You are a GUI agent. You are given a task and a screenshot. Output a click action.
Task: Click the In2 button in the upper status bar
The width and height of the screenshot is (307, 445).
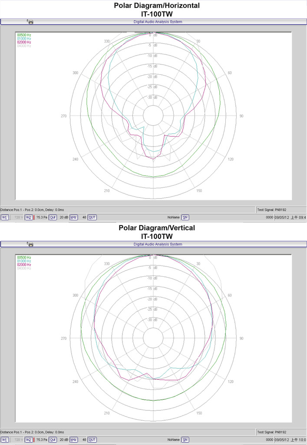tap(28, 217)
